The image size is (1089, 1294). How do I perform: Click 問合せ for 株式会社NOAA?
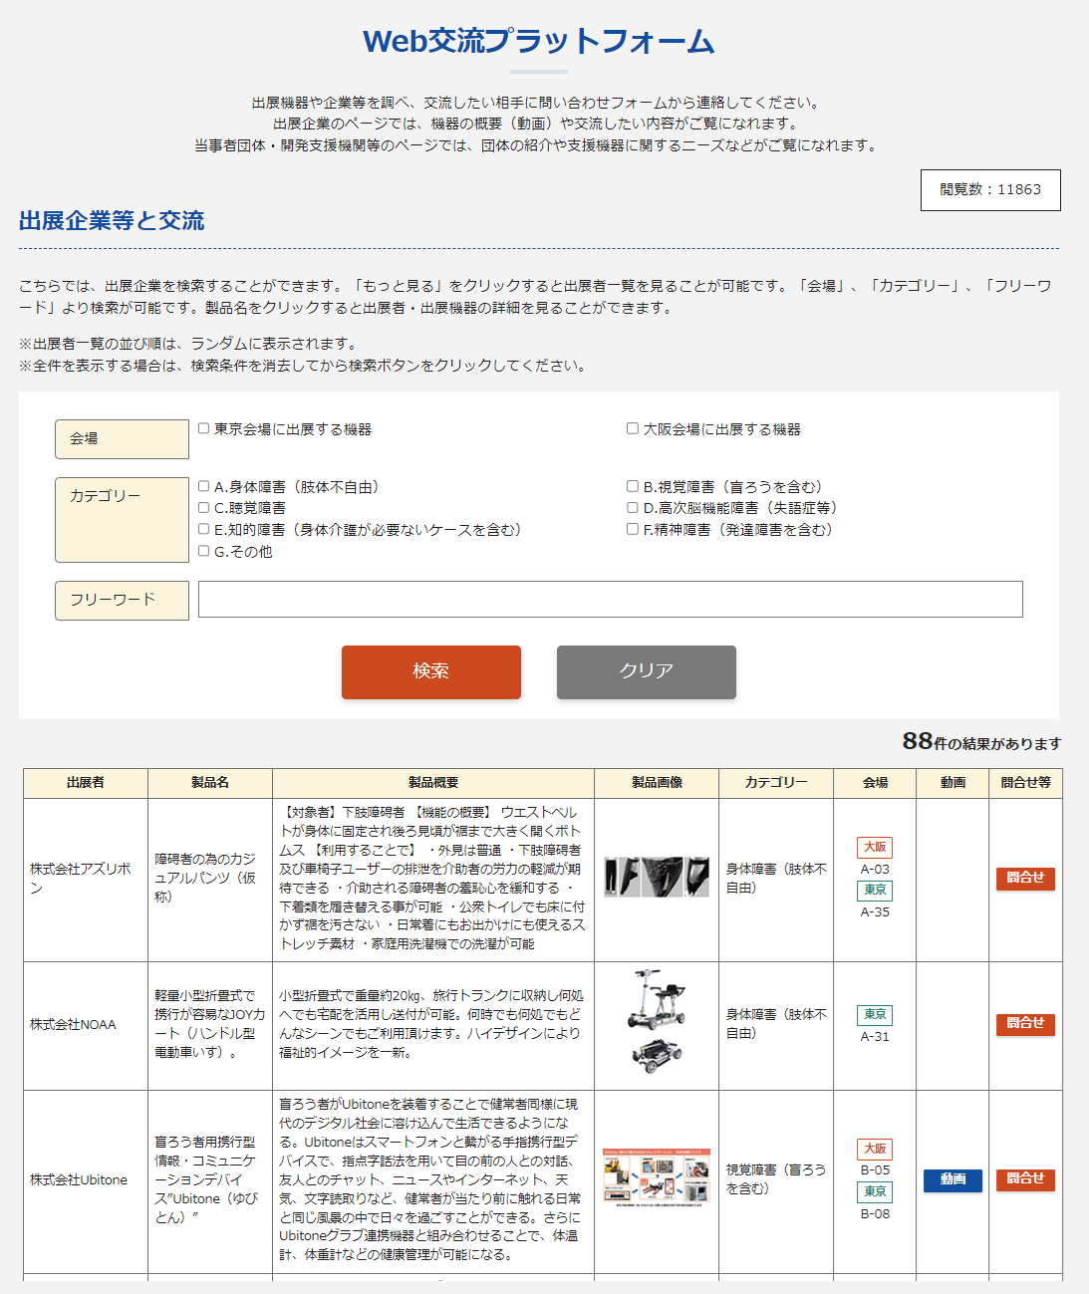point(1025,1024)
